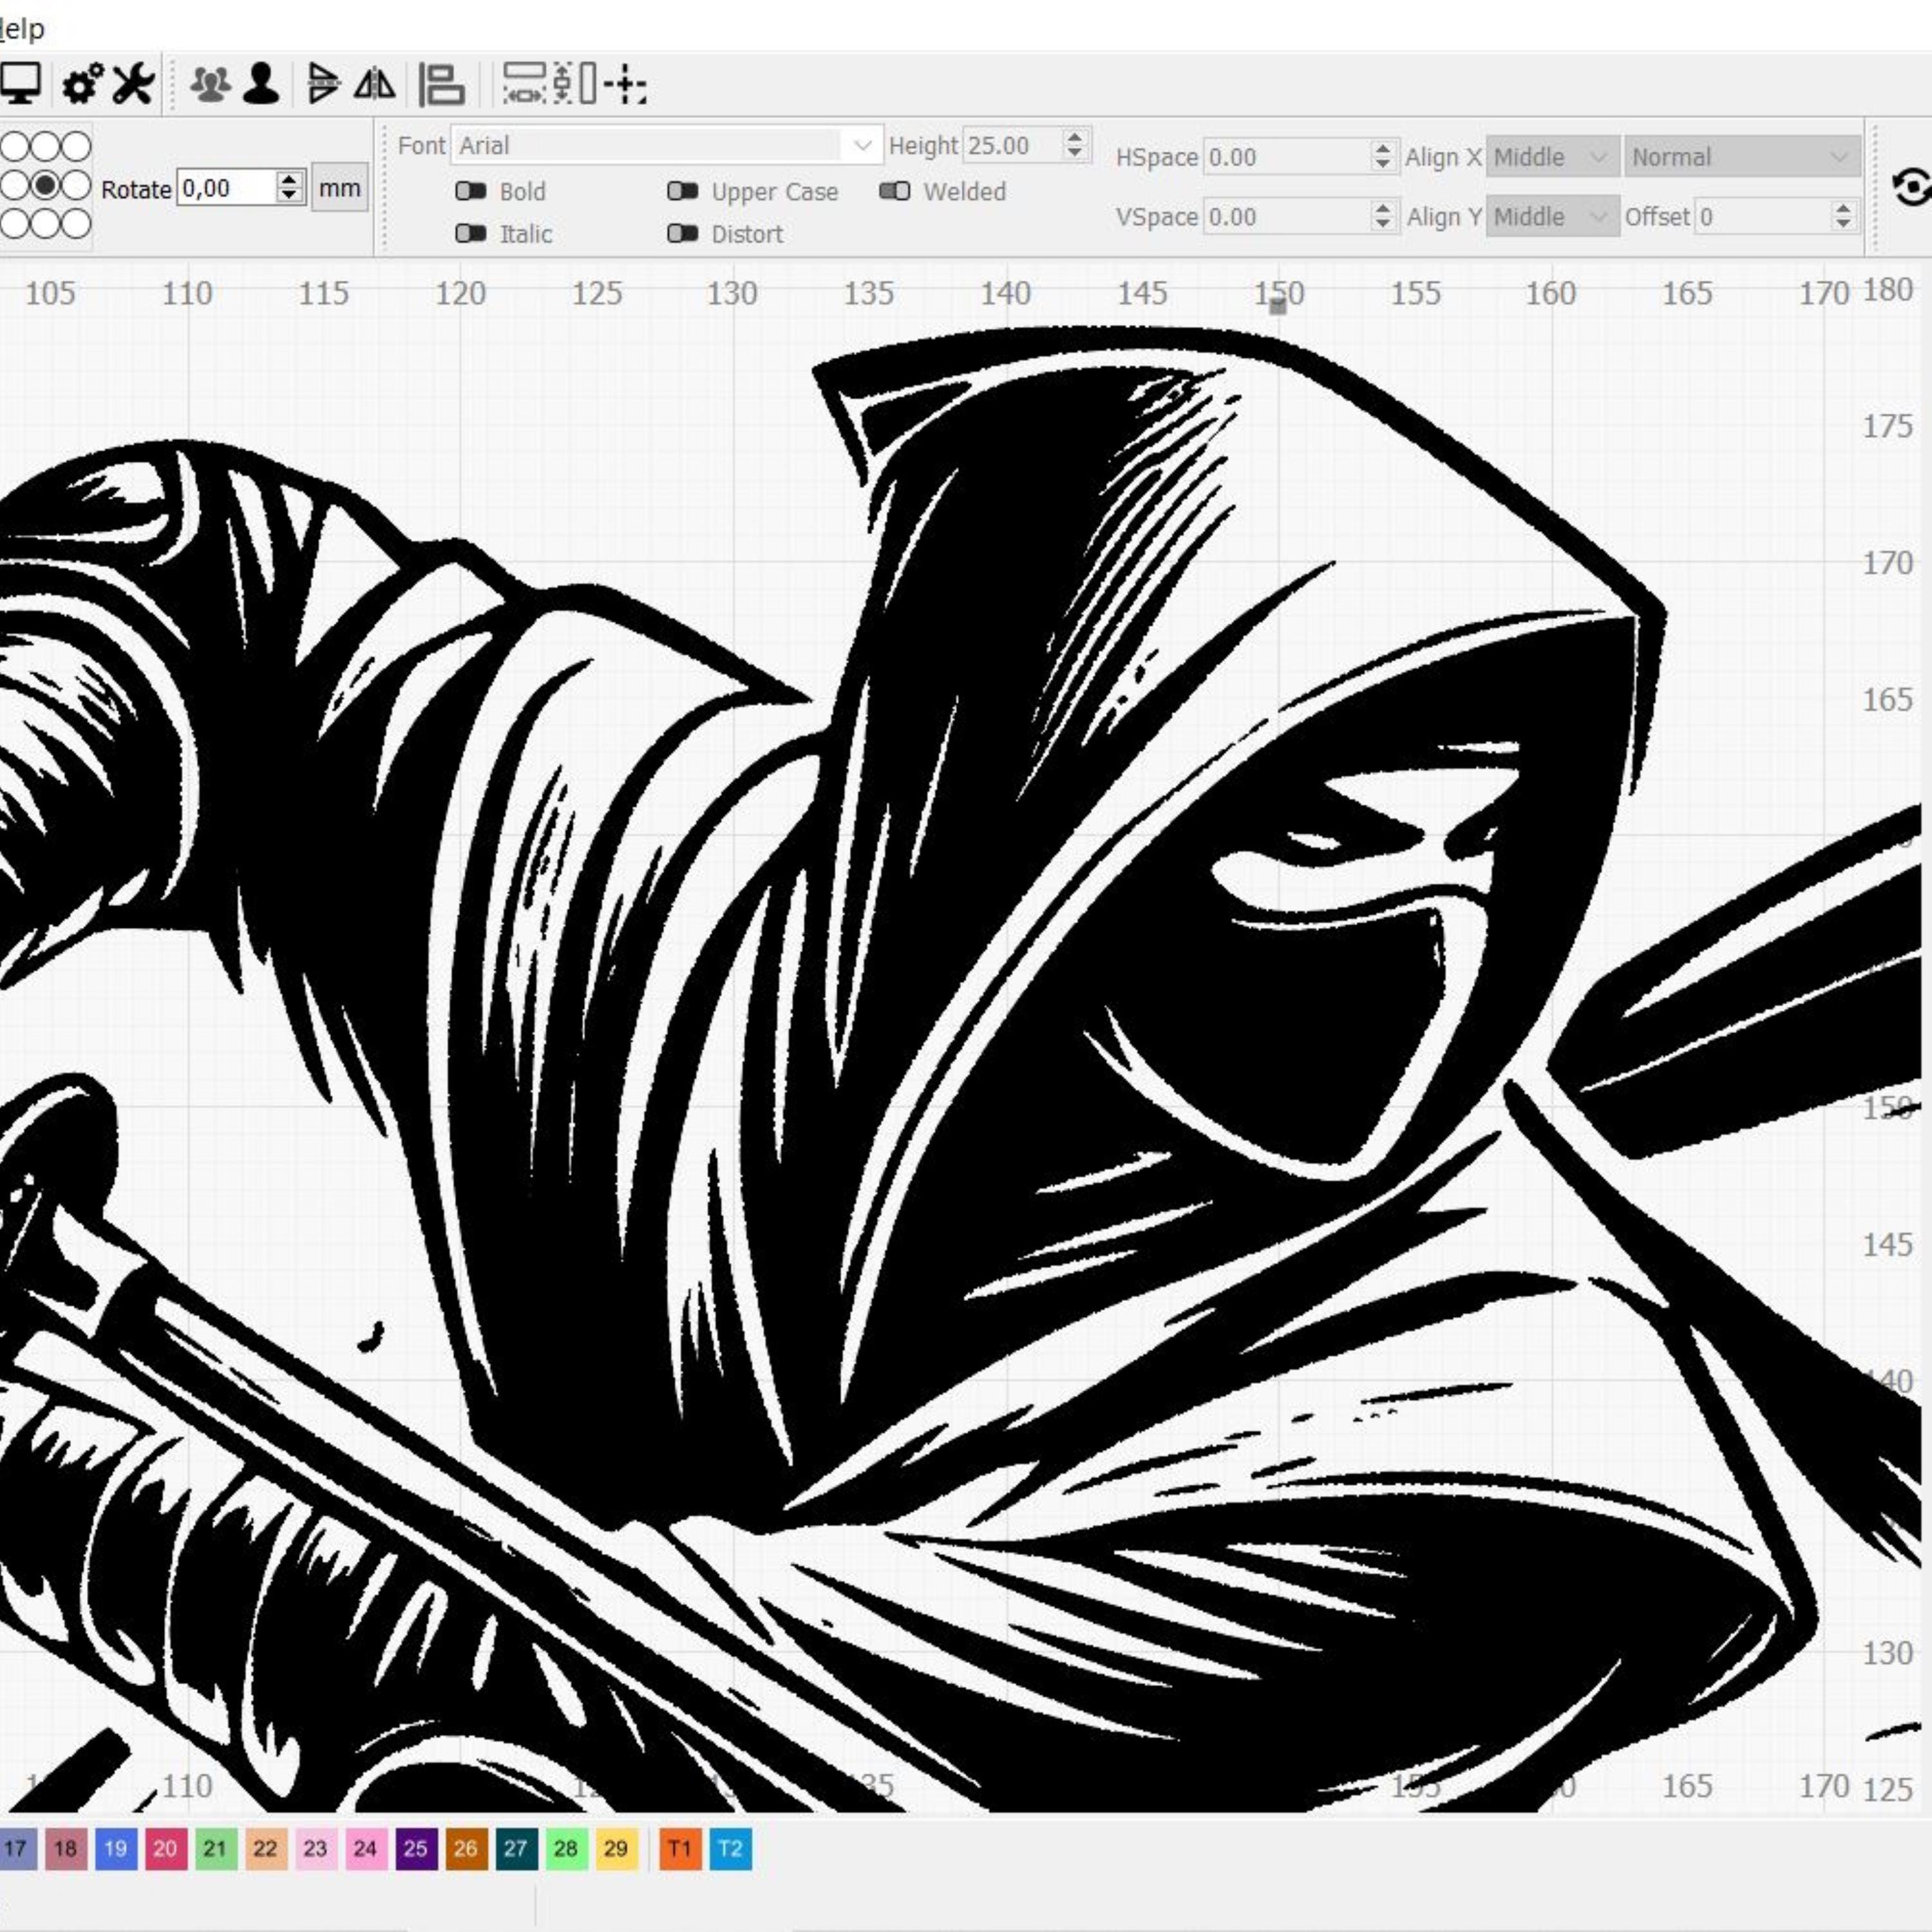Toggle Upper Case lettering
Viewport: 1932px width, 1932px height.
684,192
